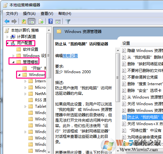This screenshot has width=163, height=154.
Task: Select the “网络位置”中没有 setting
Action: 145,131
